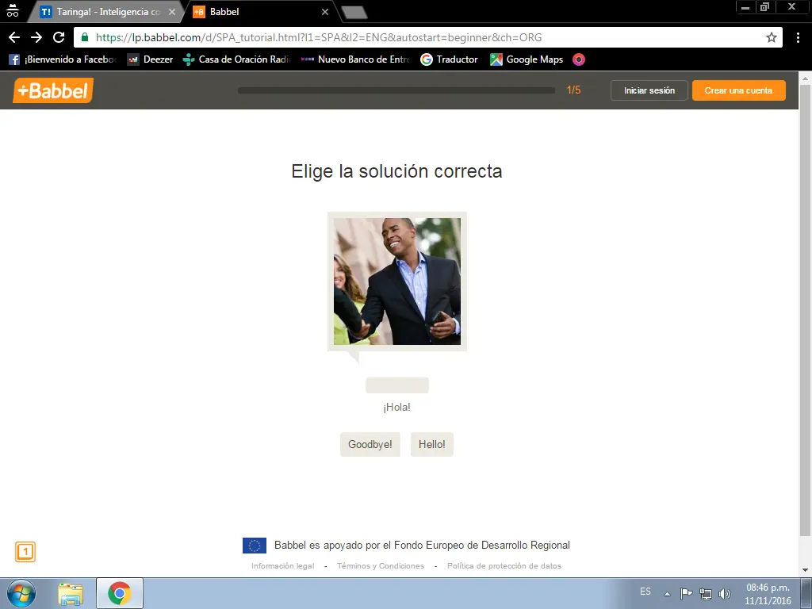Close the Babbel tab
The width and height of the screenshot is (812, 609).
[x=324, y=11]
